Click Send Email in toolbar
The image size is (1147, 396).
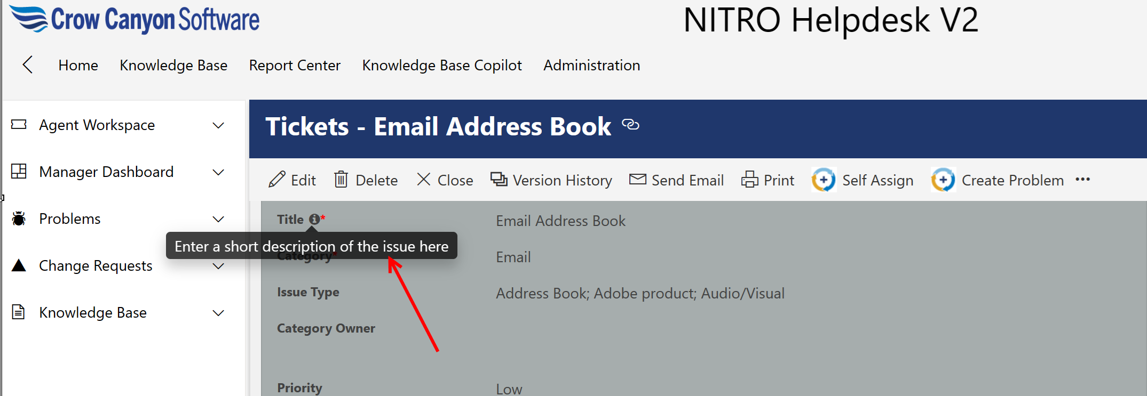click(687, 180)
